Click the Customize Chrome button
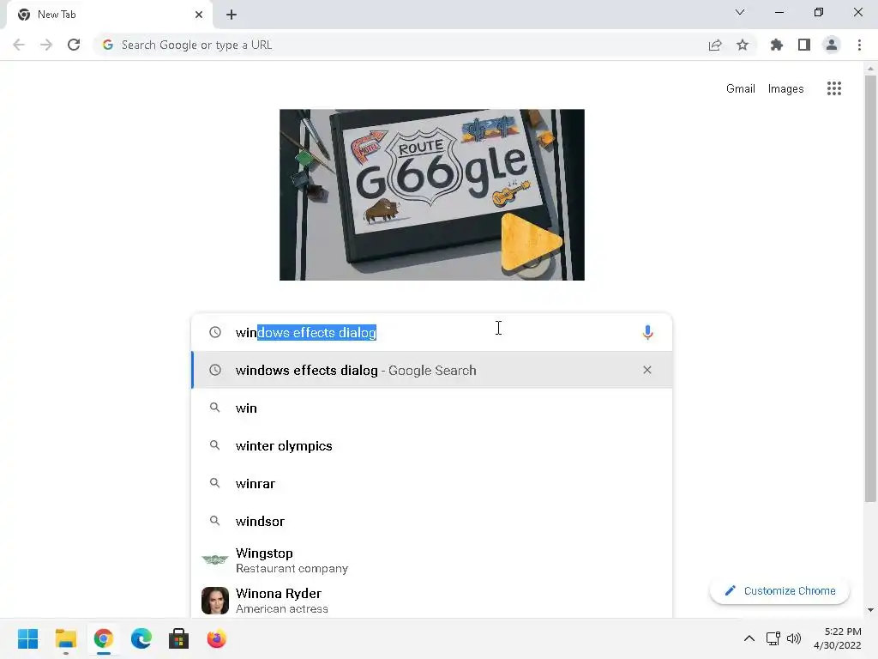 (779, 590)
